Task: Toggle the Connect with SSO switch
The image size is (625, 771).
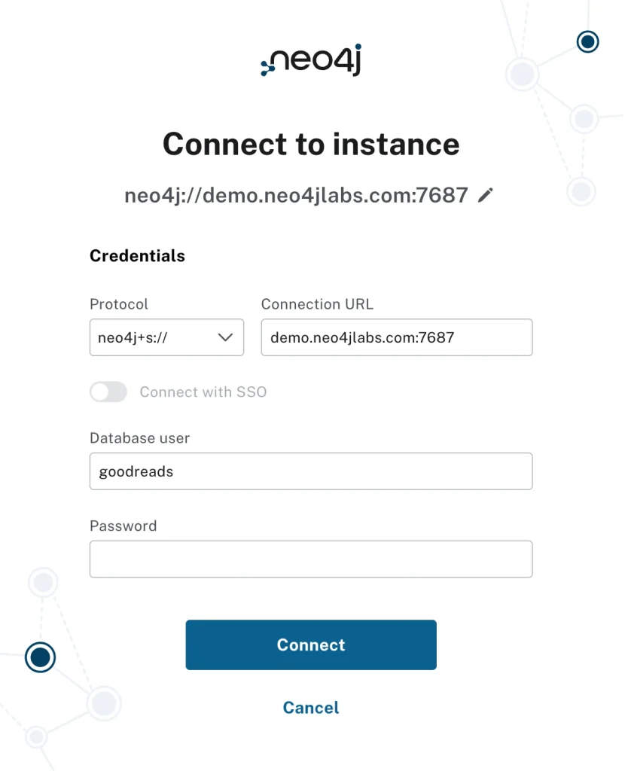Action: coord(108,392)
